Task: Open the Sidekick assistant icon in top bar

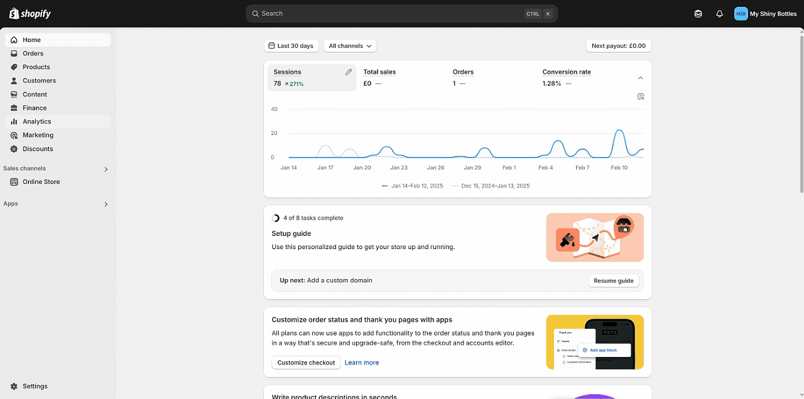Action: point(698,14)
